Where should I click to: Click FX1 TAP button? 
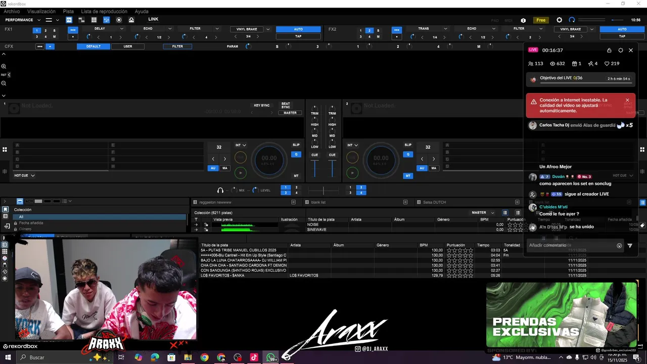(x=298, y=36)
